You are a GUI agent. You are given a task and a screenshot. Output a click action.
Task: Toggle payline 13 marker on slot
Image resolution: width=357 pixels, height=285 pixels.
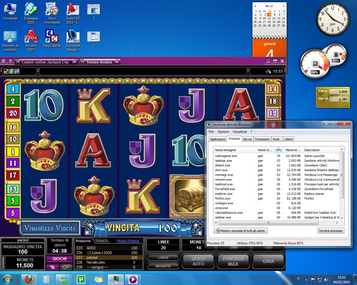click(13, 189)
